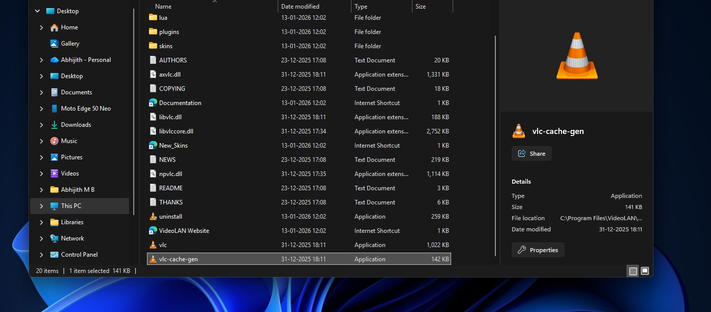Switch to details view layout icon
Image resolution: width=711 pixels, height=312 pixels.
click(x=633, y=271)
